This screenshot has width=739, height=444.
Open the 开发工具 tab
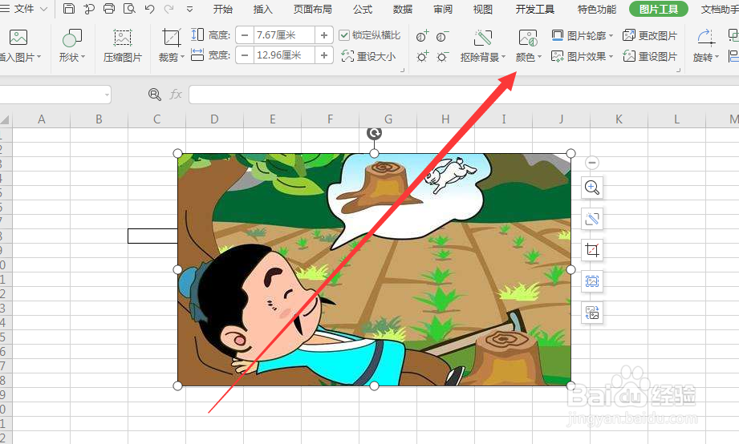tap(534, 9)
